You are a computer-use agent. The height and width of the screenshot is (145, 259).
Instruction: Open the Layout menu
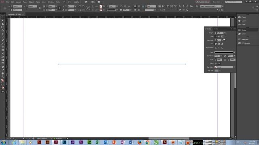tap(19, 2)
